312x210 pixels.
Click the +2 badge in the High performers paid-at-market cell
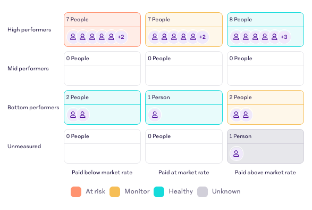click(x=203, y=37)
